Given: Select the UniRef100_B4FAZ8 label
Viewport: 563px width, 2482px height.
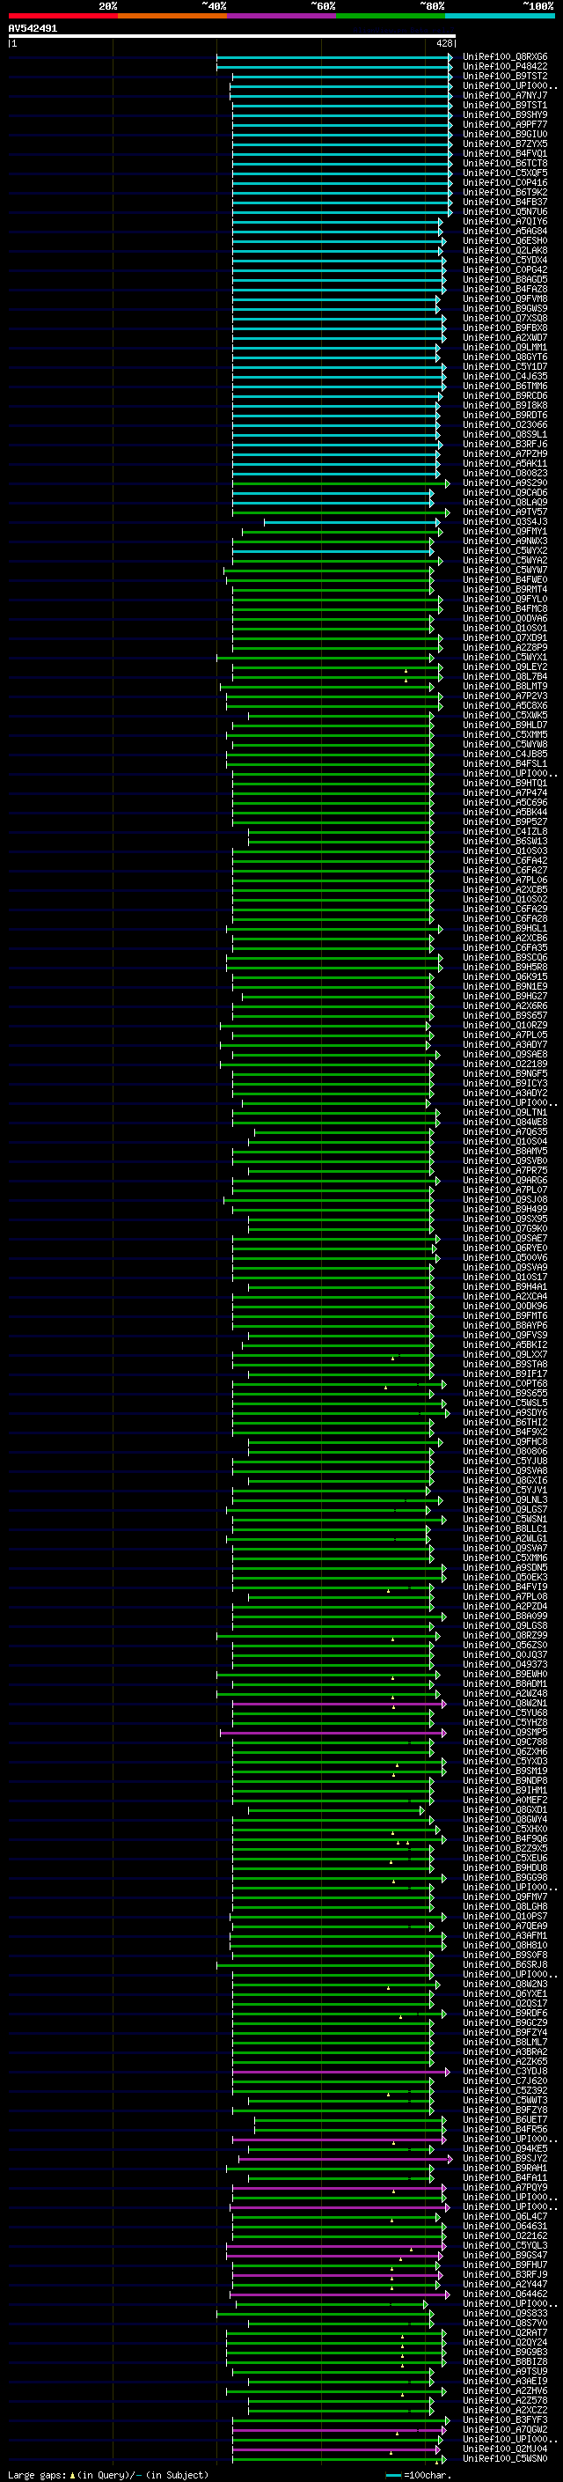Looking at the screenshot, I should click(x=504, y=289).
